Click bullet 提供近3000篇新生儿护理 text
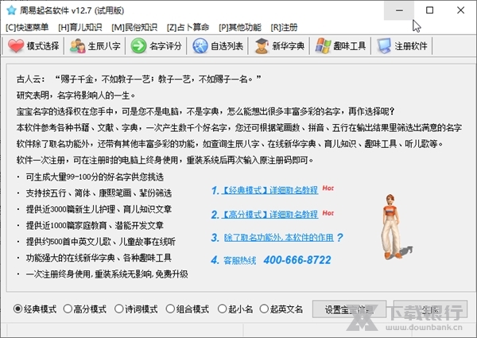The width and height of the screenshot is (477, 338). pos(99,209)
